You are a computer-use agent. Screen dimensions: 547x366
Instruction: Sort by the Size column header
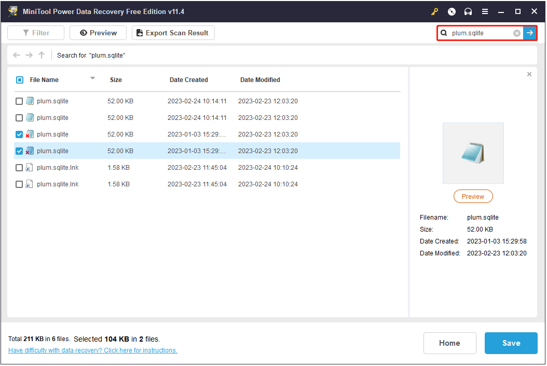pyautogui.click(x=116, y=80)
